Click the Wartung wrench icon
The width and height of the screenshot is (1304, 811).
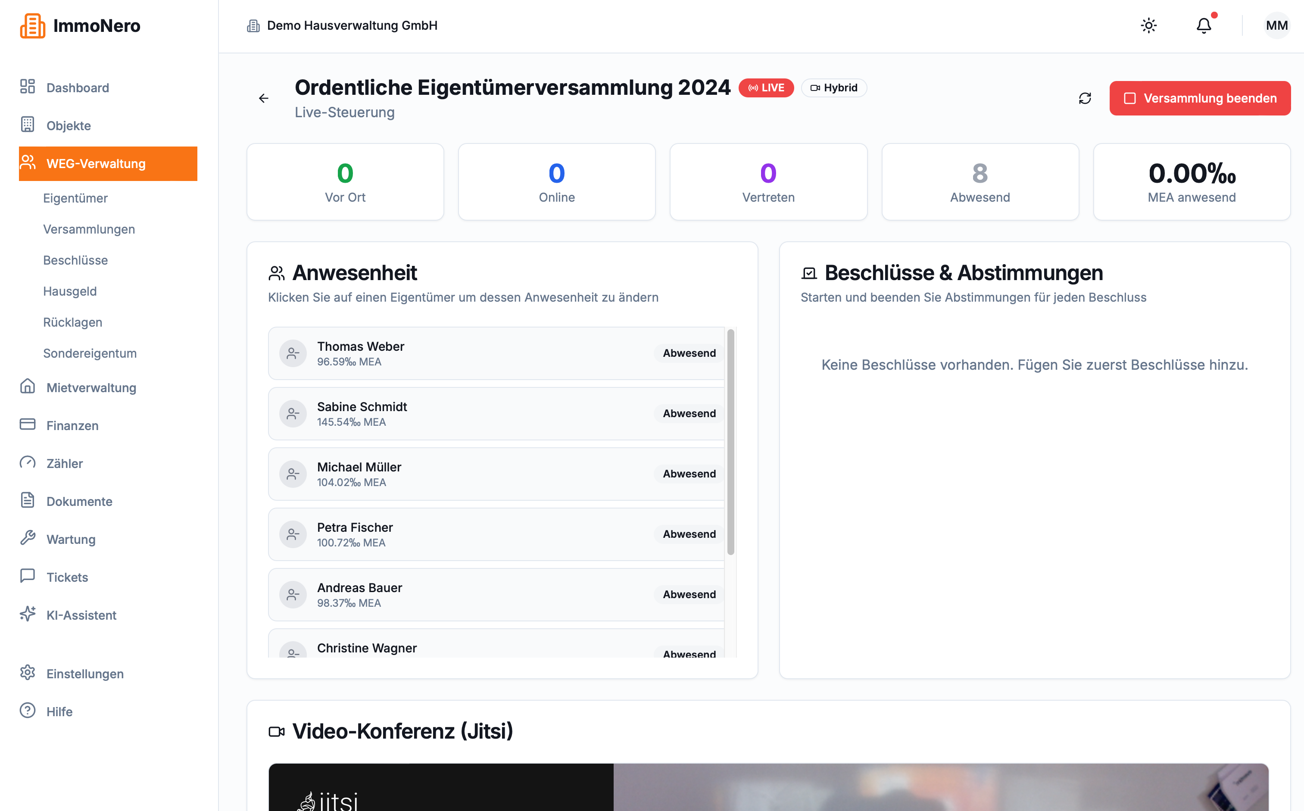point(27,539)
